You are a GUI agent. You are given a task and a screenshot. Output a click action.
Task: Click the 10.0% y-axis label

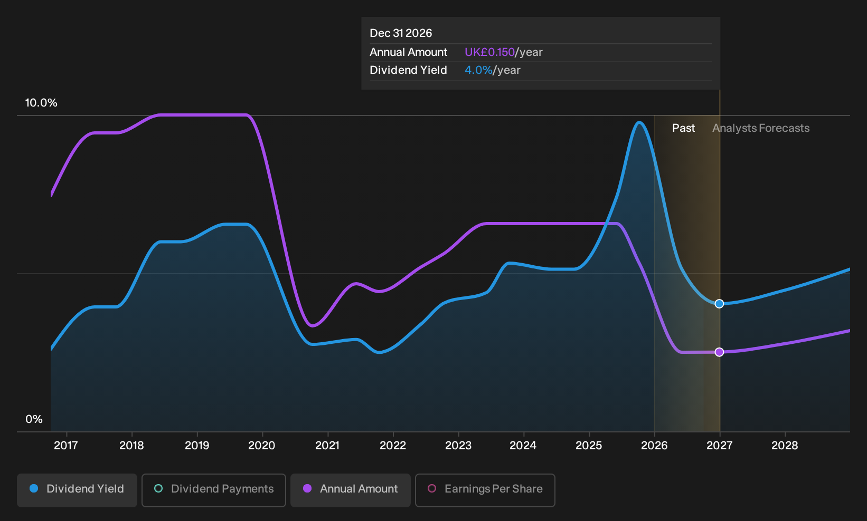click(41, 103)
